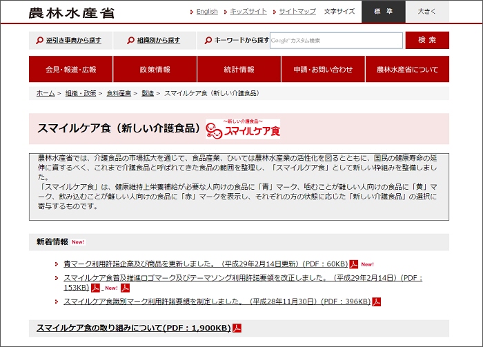Click red arrow bullet before English link
This screenshot has width=483, height=347.
(x=192, y=12)
